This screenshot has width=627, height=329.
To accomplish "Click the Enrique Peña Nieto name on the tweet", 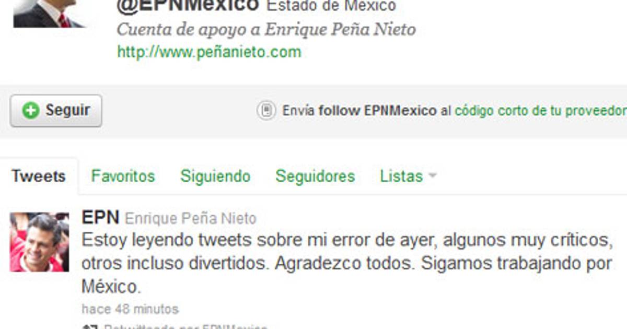I will tap(191, 218).
